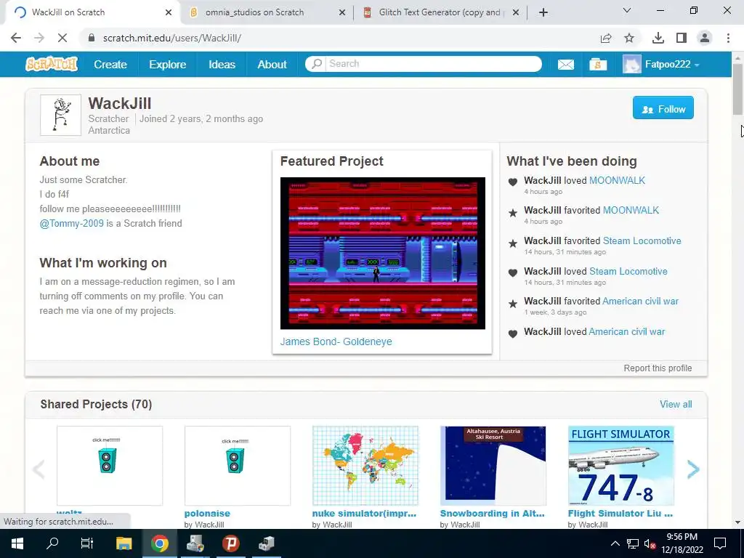Open the Chrome three-dot menu
Viewport: 744px width, 558px height.
tap(728, 38)
